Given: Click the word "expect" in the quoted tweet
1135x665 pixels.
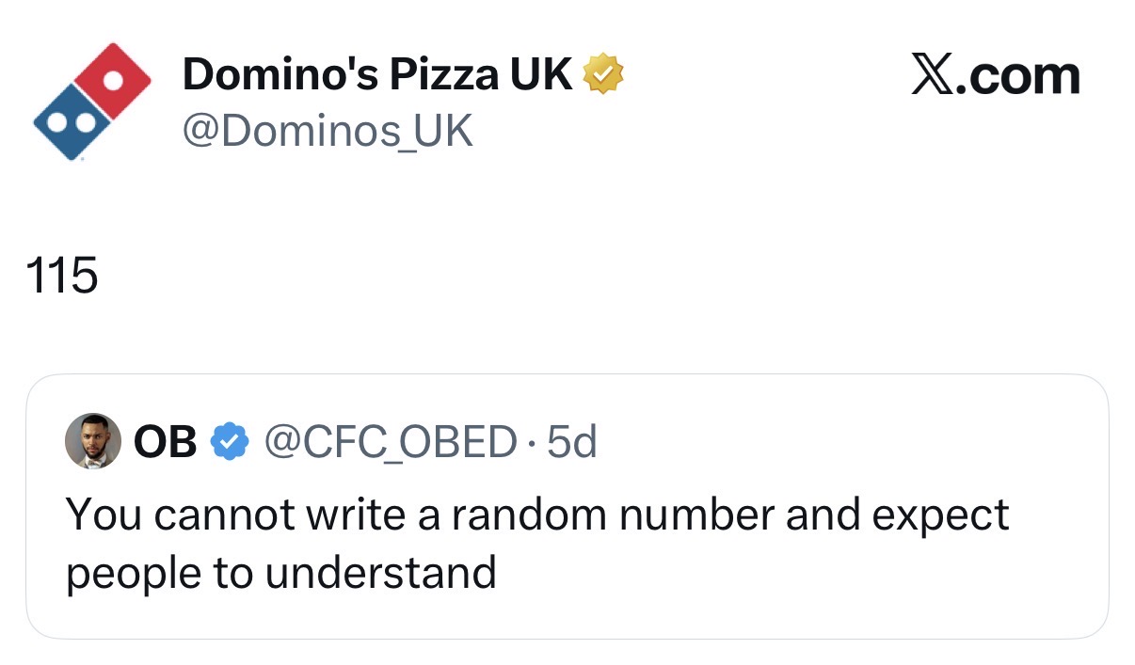Looking at the screenshot, I should 941,516.
